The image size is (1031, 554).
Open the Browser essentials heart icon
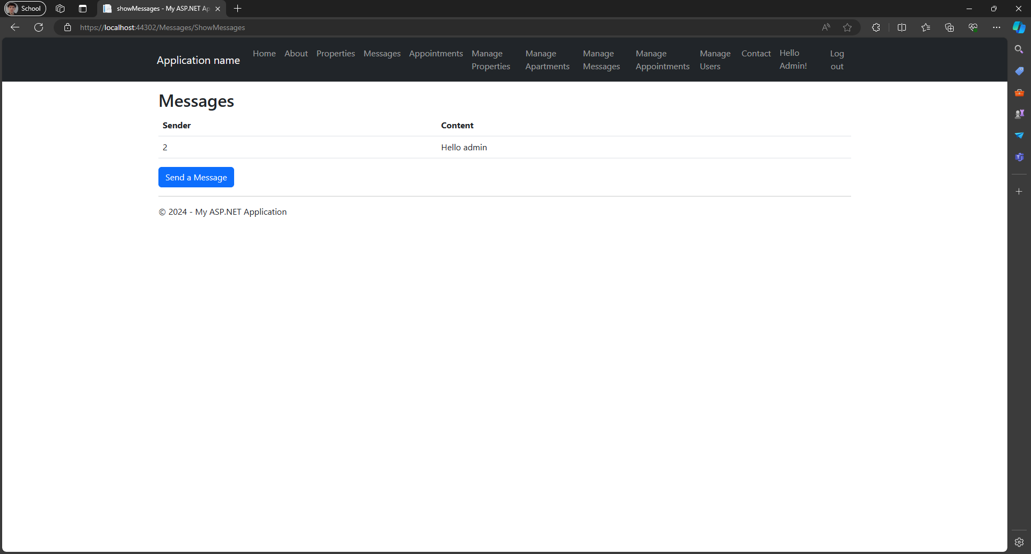pyautogui.click(x=973, y=27)
